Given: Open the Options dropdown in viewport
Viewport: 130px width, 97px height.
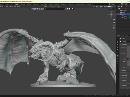Looking at the screenshot, I should coord(112,9).
